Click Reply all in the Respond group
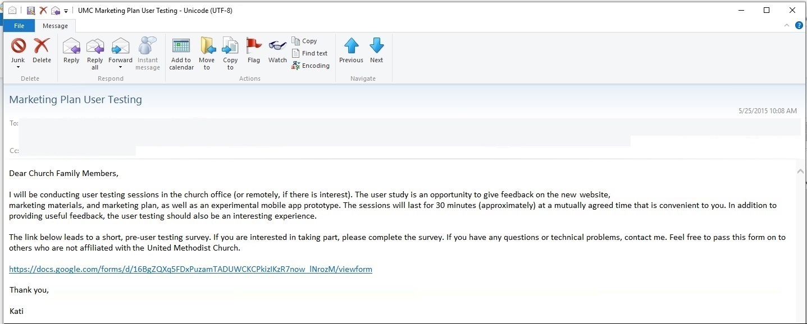807x324 pixels. pyautogui.click(x=95, y=47)
